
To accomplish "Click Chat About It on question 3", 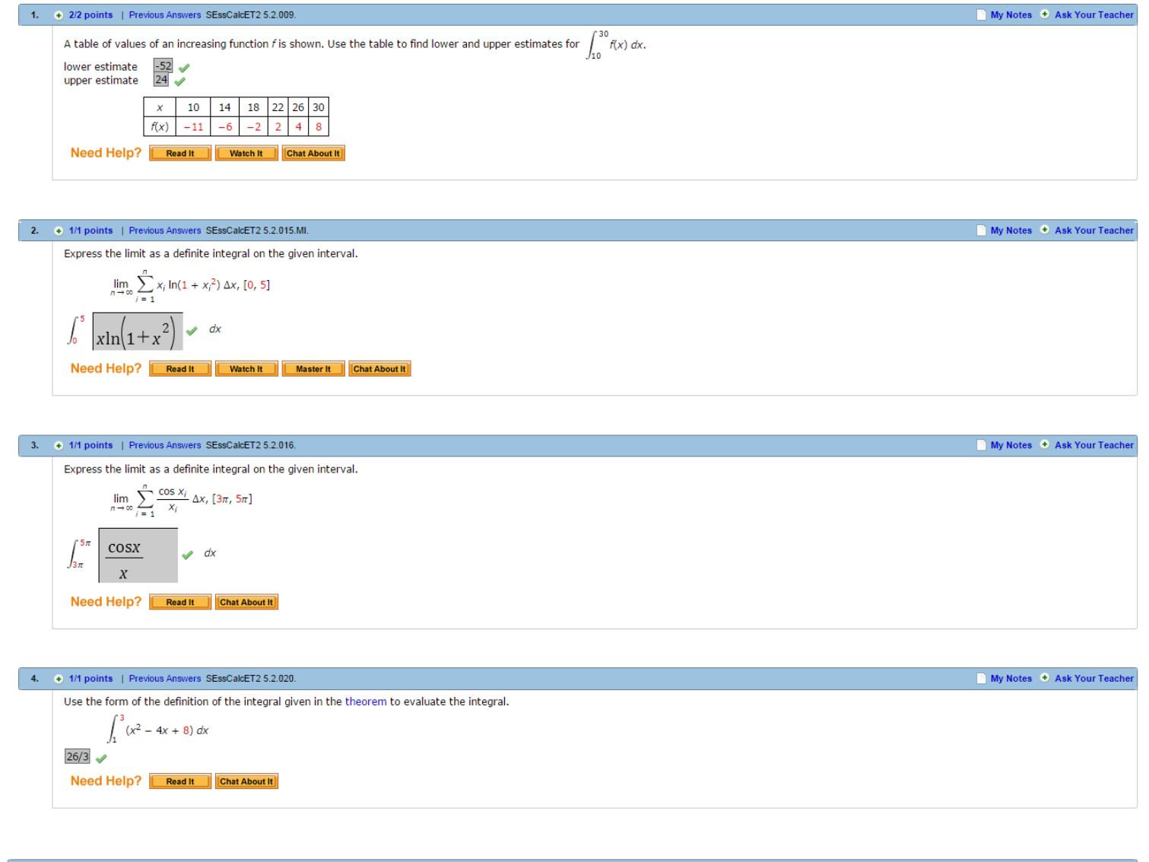I will [x=246, y=601].
